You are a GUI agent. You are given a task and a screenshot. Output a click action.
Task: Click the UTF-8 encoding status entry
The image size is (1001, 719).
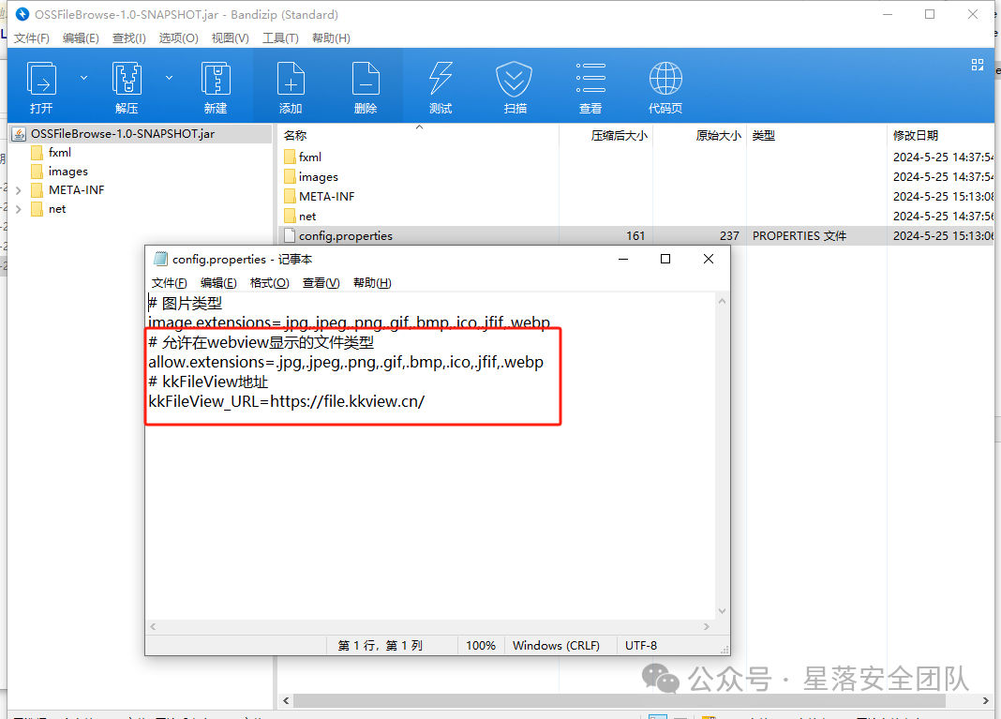641,646
